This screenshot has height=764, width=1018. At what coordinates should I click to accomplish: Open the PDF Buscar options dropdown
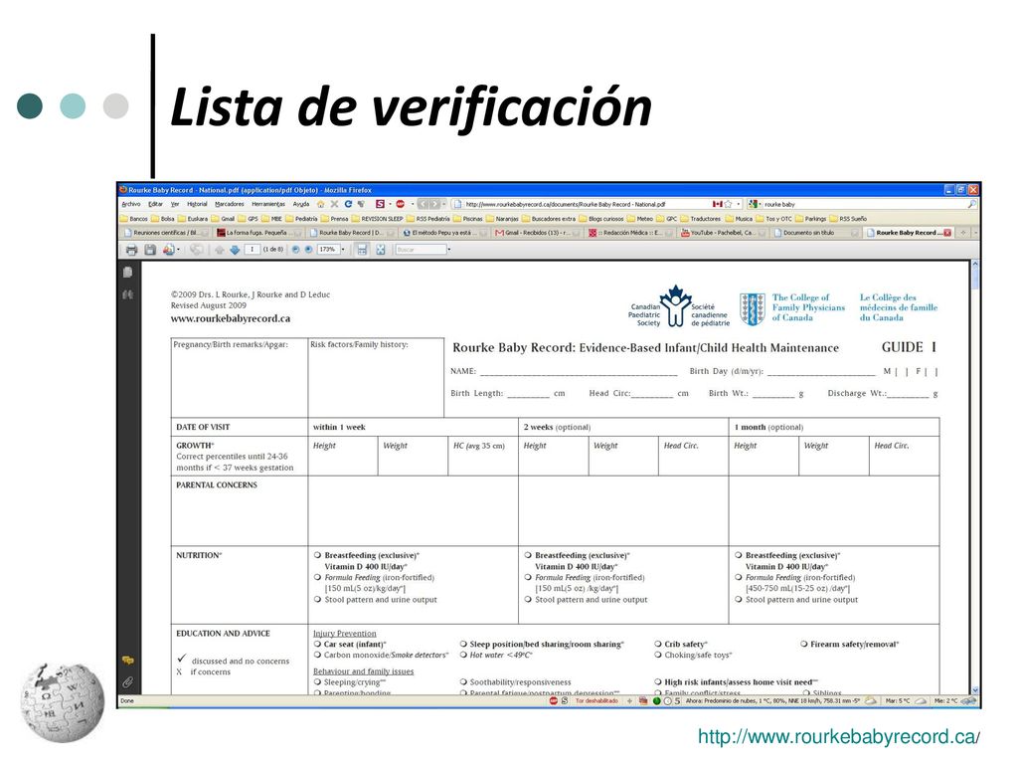coord(449,250)
